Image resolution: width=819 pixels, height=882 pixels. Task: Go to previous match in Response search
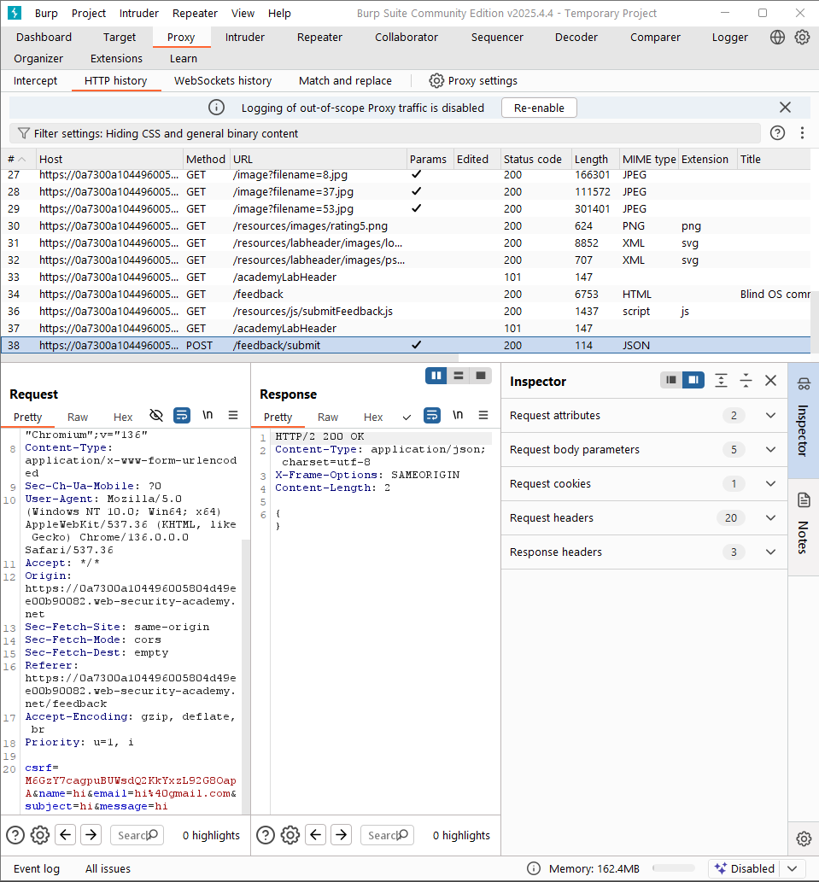pos(316,835)
